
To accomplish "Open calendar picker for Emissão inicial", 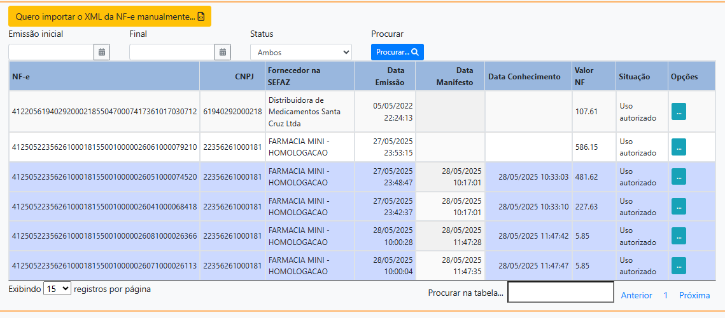I will [x=102, y=52].
